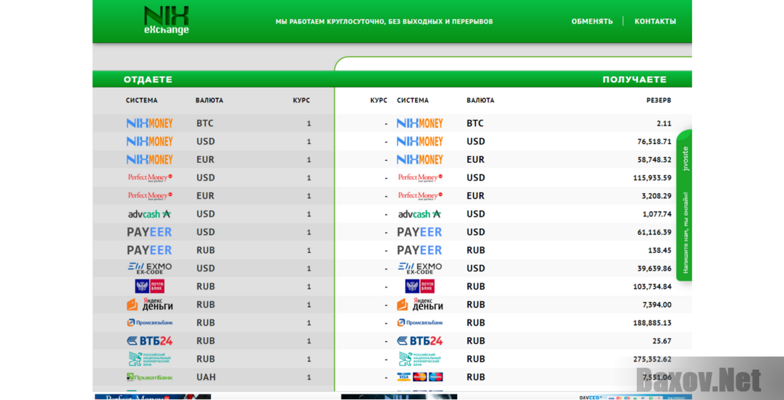Pick PAYEER USD in the give list
The height and width of the screenshot is (400, 784).
[x=213, y=232]
